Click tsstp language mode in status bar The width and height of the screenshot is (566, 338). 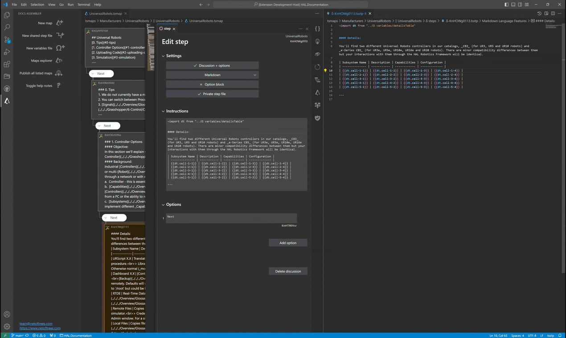point(550,335)
